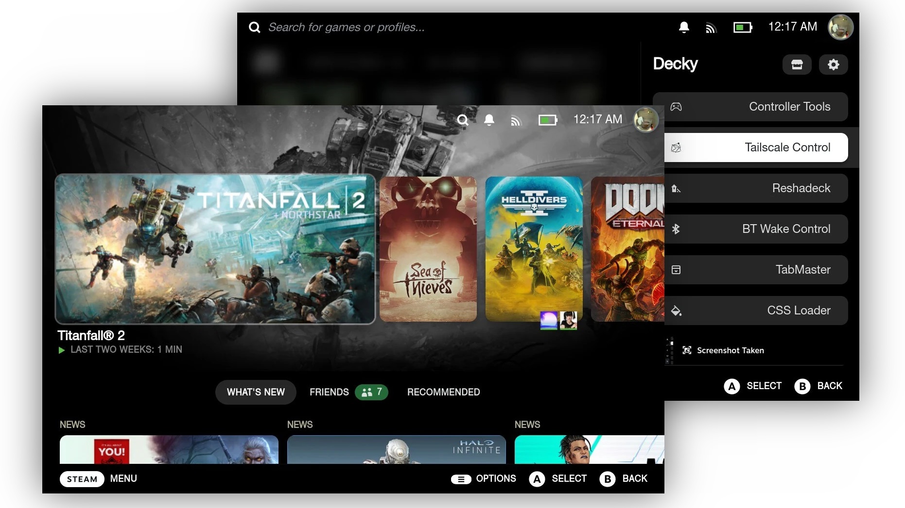Open the Helldivers 2 game tile
Viewport: 905px width, 508px height.
[534, 249]
